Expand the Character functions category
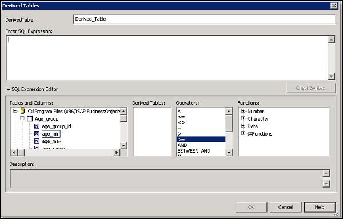The height and width of the screenshot is (219, 343). [x=243, y=118]
